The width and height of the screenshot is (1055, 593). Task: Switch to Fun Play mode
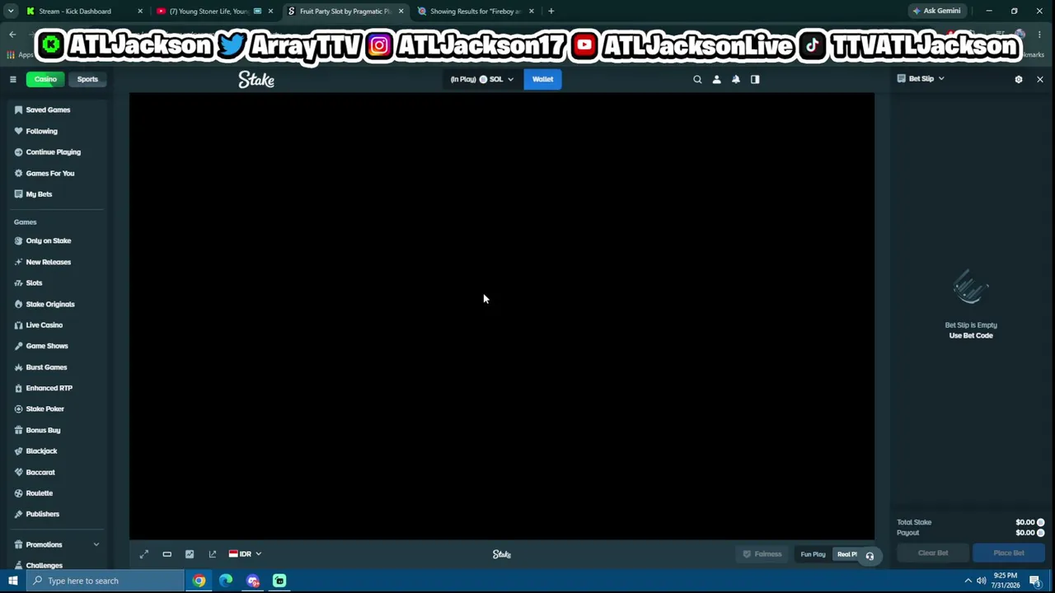pos(813,554)
